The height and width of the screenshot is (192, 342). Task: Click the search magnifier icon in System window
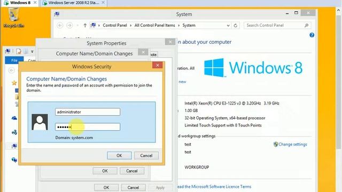(x=306, y=25)
